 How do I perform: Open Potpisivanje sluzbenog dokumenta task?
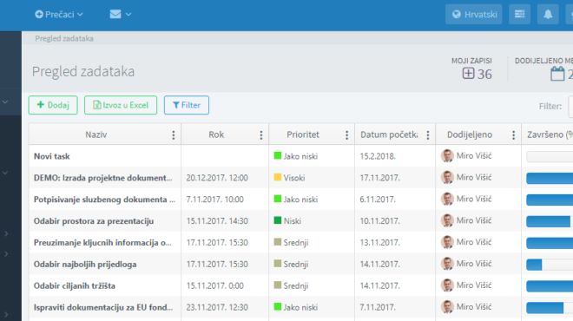click(104, 200)
